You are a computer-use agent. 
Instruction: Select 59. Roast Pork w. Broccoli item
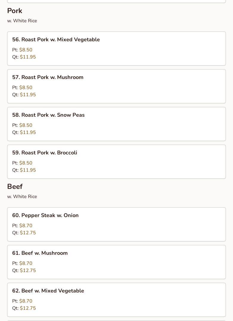coord(116,162)
